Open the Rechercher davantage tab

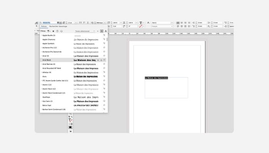(x=58, y=26)
